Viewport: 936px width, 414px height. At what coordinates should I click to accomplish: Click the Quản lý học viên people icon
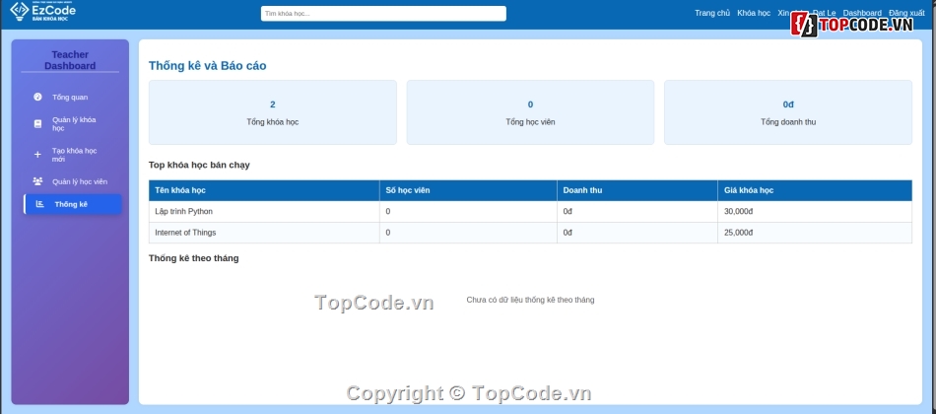37,181
